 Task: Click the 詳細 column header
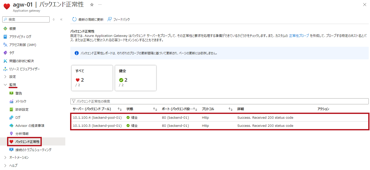click(x=241, y=109)
